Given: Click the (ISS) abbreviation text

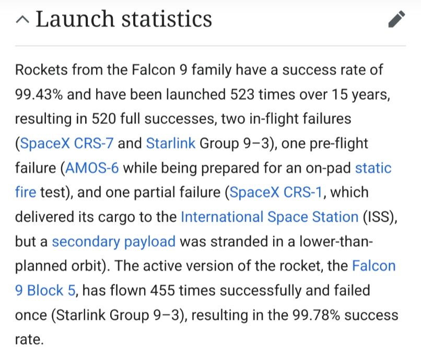Looking at the screenshot, I should tap(378, 217).
